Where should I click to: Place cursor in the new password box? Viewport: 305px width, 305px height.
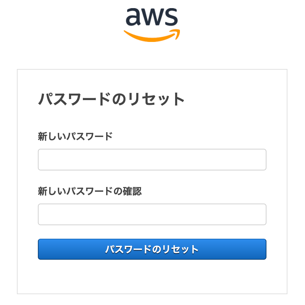pos(152,160)
